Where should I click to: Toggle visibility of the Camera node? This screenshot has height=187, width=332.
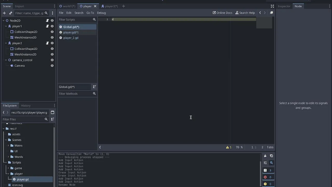pos(52,66)
